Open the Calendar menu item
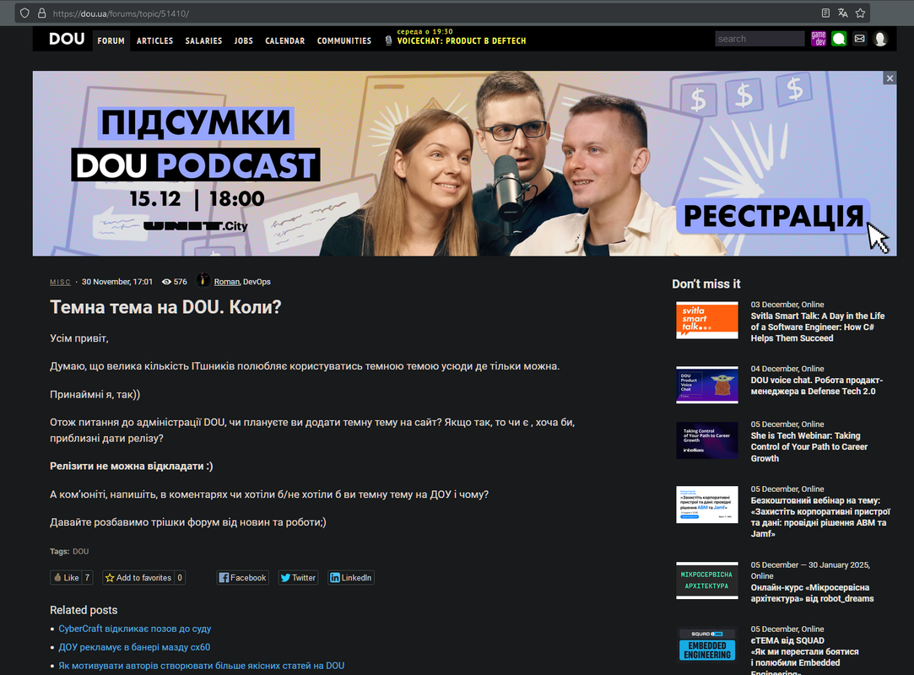 coord(285,40)
